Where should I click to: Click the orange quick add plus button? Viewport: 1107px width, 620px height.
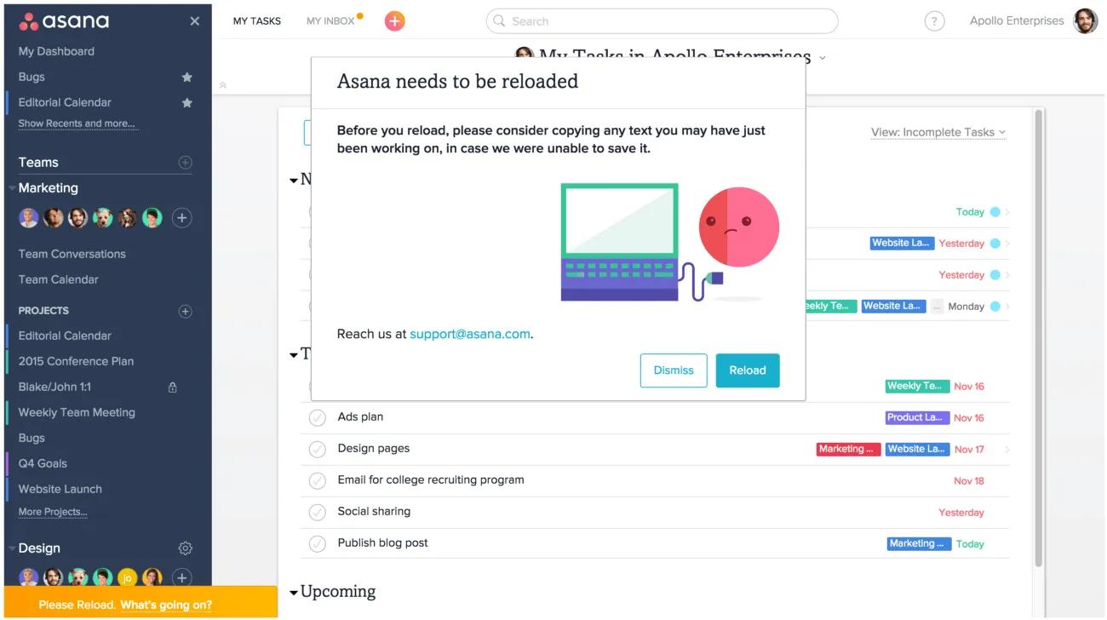394,21
